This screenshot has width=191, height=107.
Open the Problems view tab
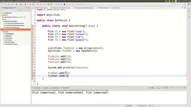click(x=36, y=88)
